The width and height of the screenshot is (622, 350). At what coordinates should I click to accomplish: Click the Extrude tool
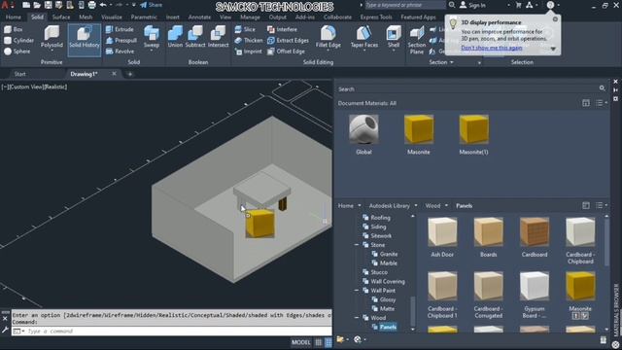coord(120,29)
